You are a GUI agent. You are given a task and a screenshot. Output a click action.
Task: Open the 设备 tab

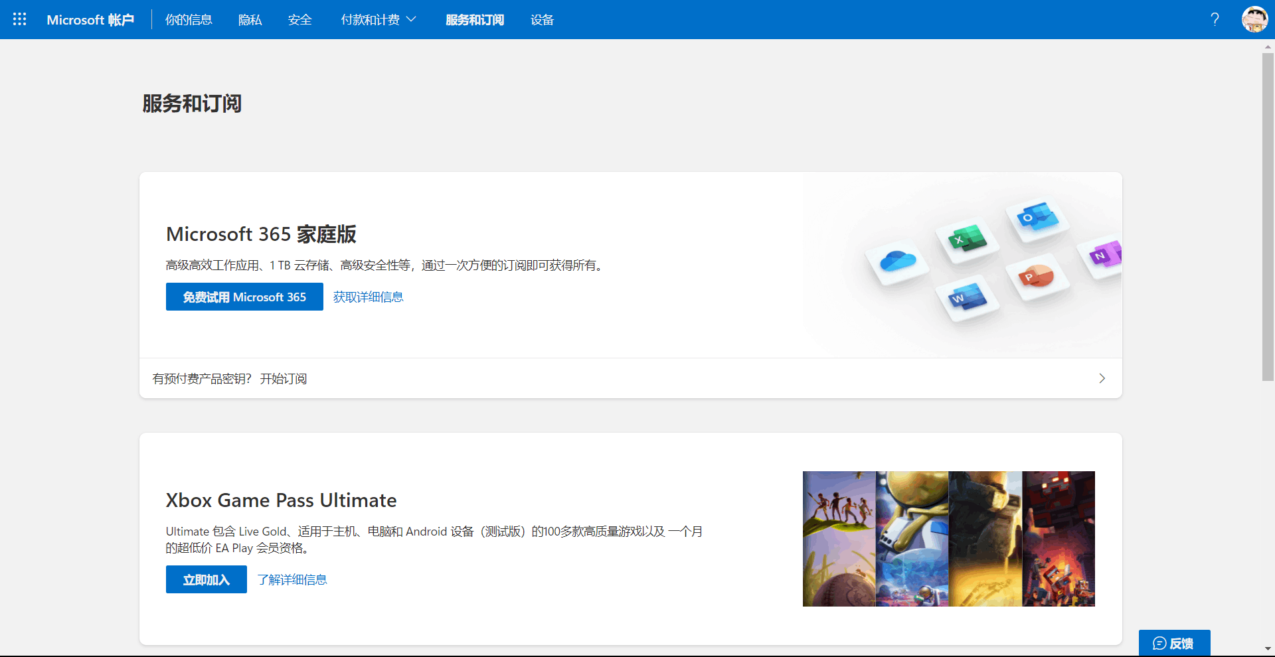pos(543,20)
